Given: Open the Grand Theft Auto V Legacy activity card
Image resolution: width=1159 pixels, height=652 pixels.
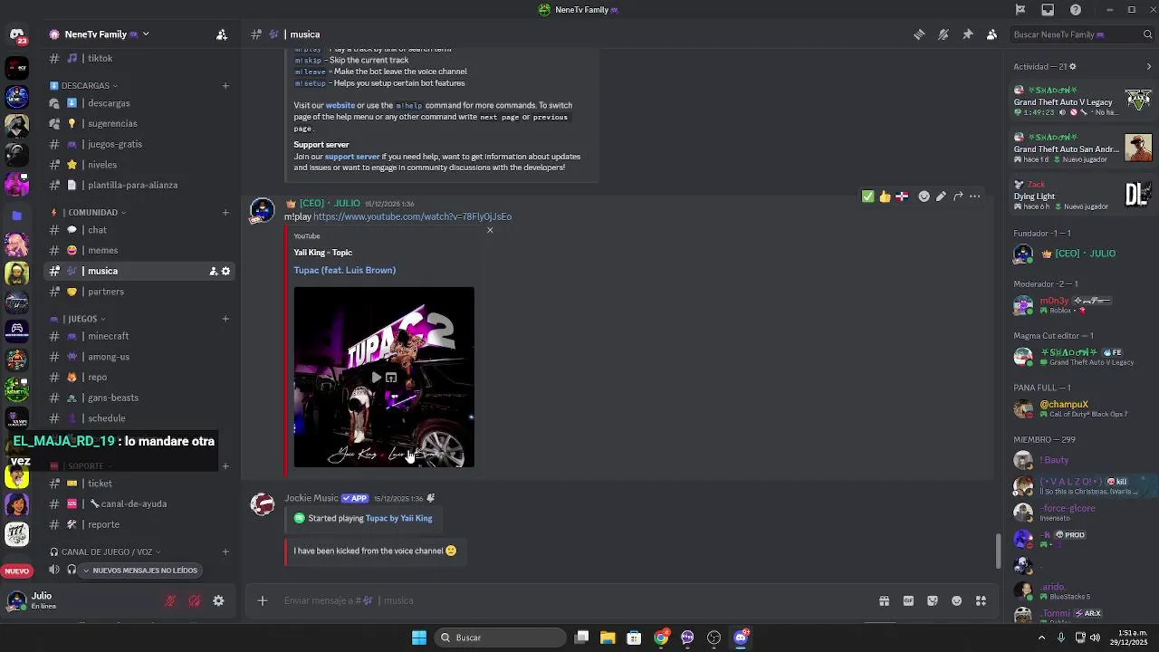Looking at the screenshot, I should pos(1083,101).
